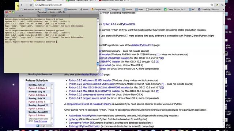Image resolution: width=234 pixels, height=131 pixels.
Task: Open the Tastefully Offensive bookmark
Action: pyautogui.click(x=208, y=9)
